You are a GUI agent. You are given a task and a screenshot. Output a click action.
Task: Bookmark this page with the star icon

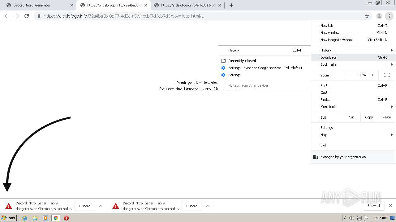(367, 16)
